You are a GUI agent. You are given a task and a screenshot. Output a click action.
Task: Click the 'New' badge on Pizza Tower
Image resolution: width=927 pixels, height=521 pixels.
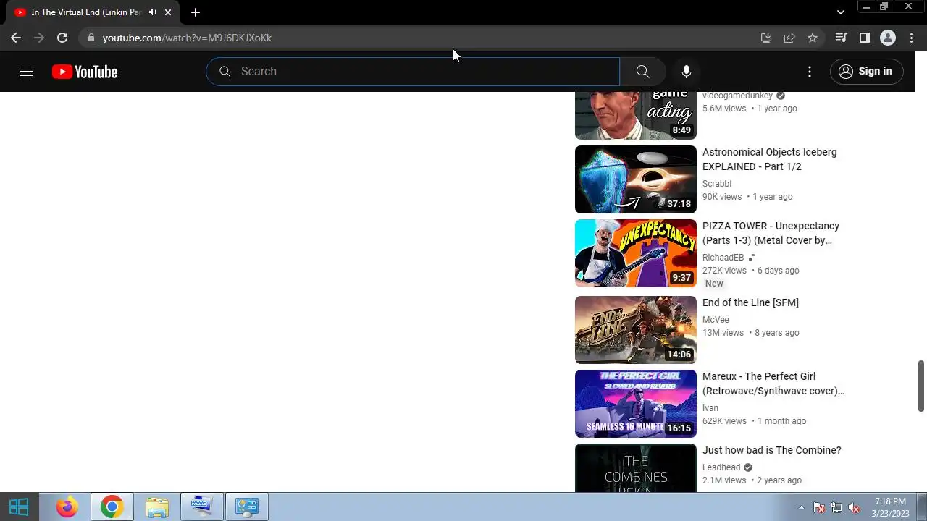[x=714, y=284]
